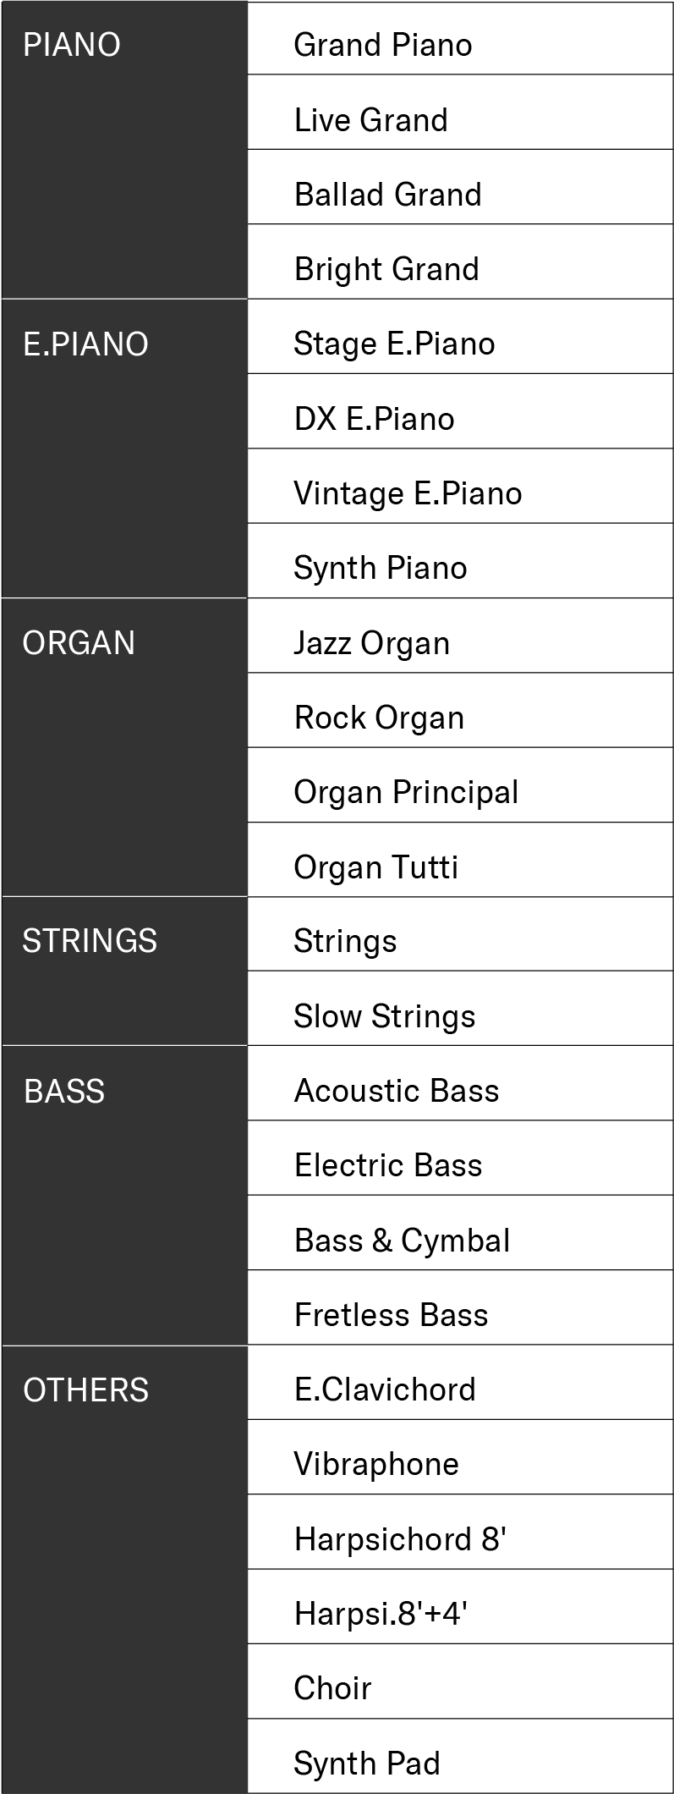The height and width of the screenshot is (1794, 674).
Task: Choose Harpsichord 8' voice
Action: [399, 1538]
